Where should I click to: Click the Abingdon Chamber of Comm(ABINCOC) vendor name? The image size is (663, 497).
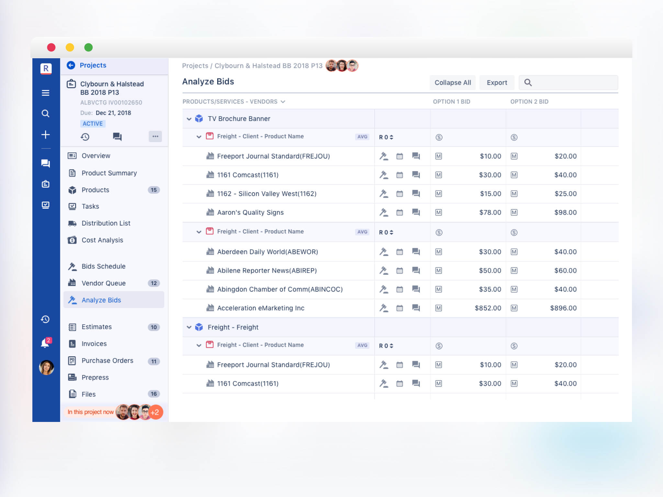280,289
